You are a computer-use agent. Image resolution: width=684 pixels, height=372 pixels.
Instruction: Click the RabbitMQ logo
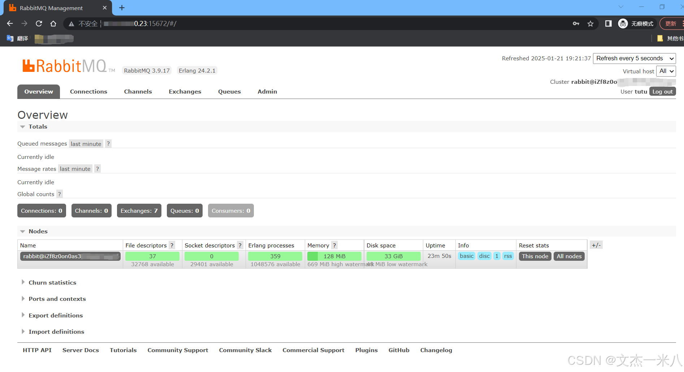[69, 66]
